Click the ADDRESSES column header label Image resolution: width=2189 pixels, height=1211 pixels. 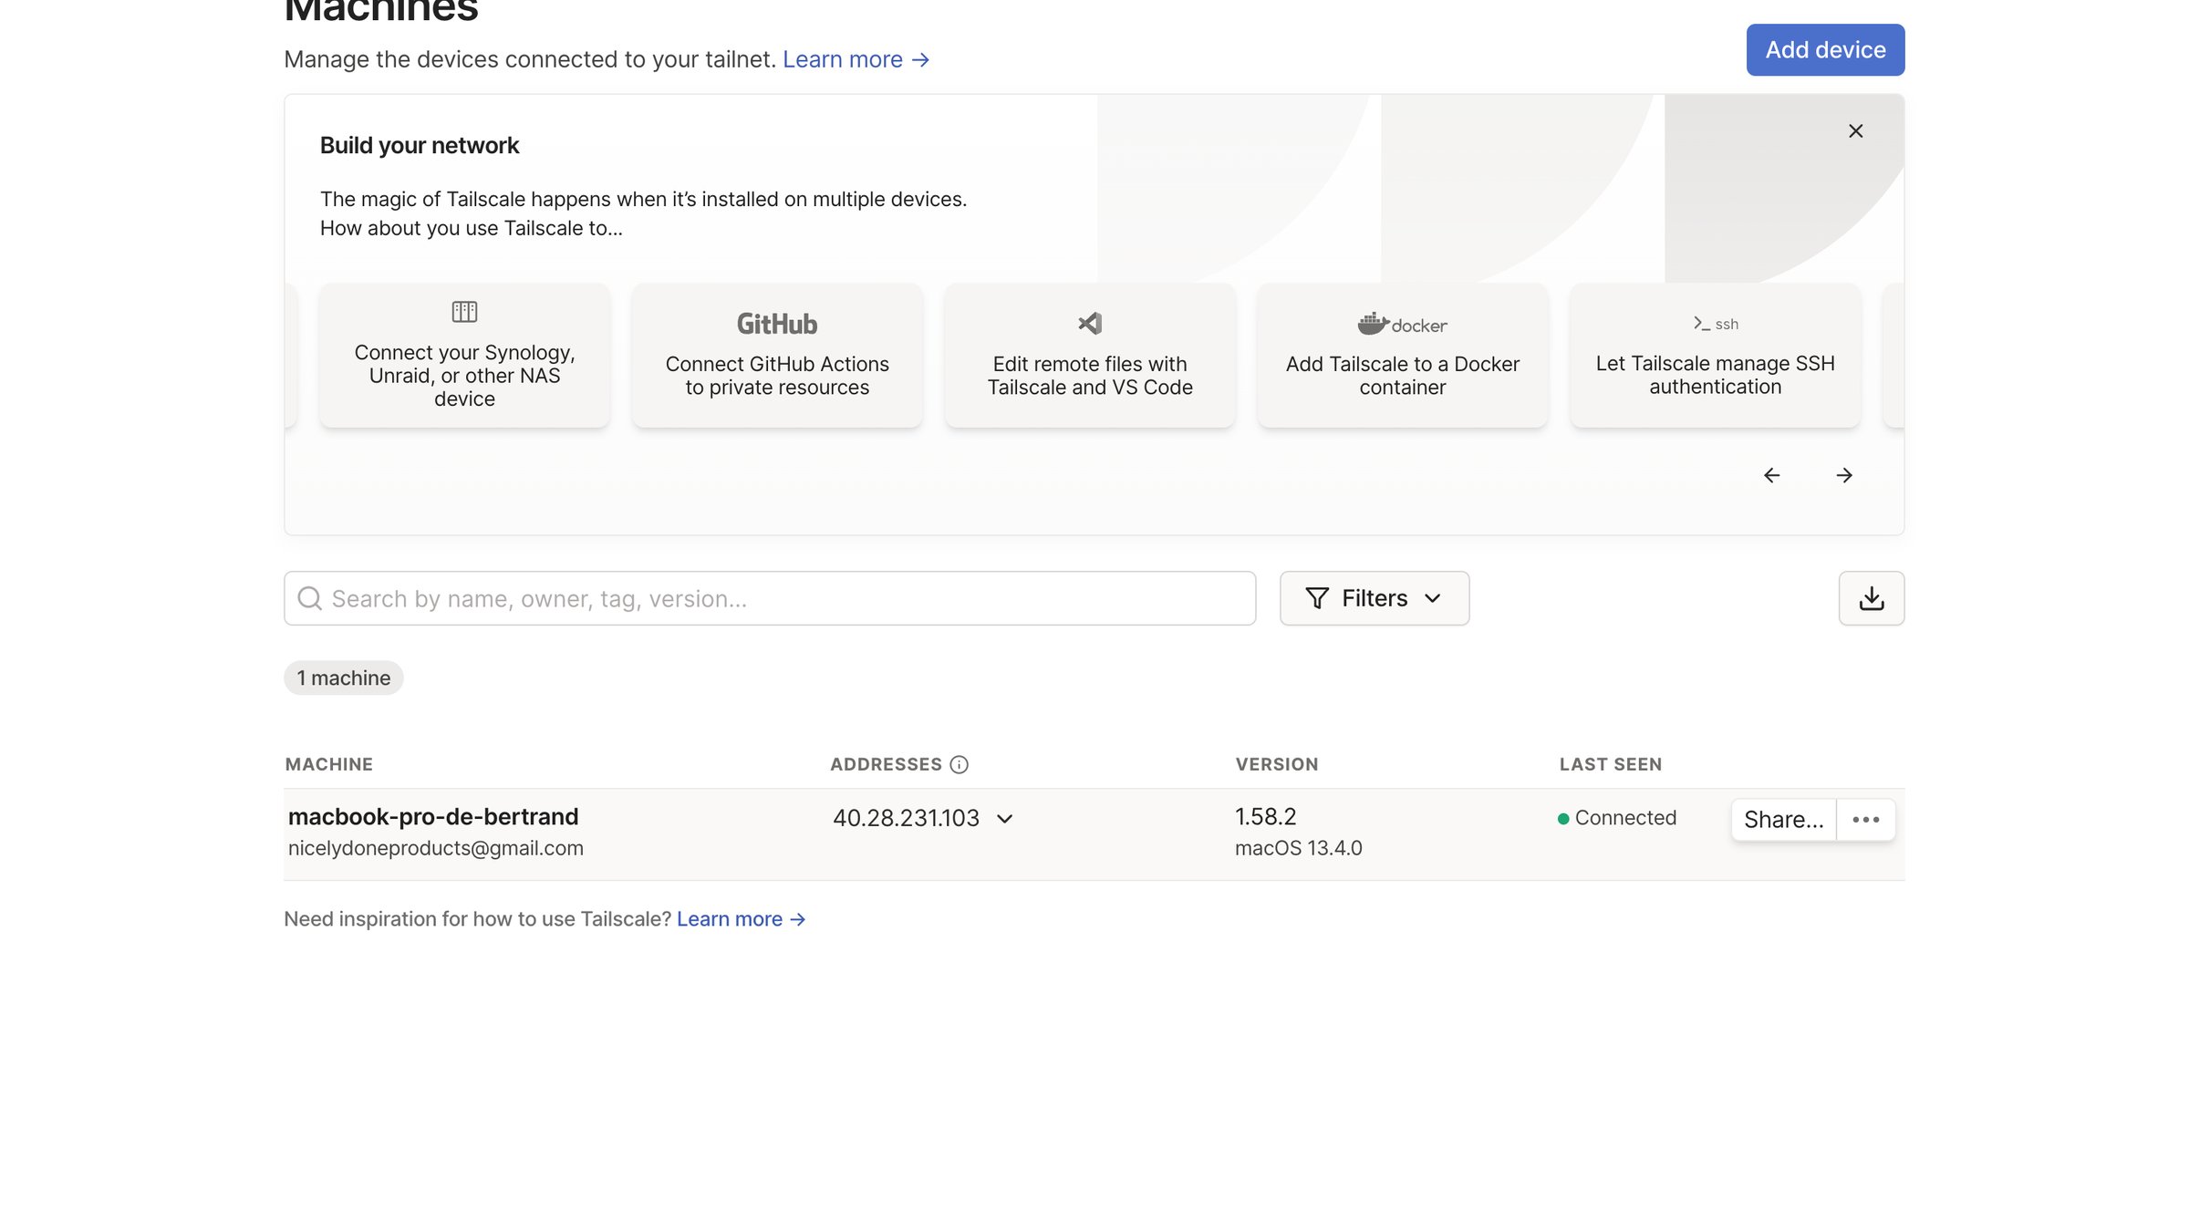(886, 764)
